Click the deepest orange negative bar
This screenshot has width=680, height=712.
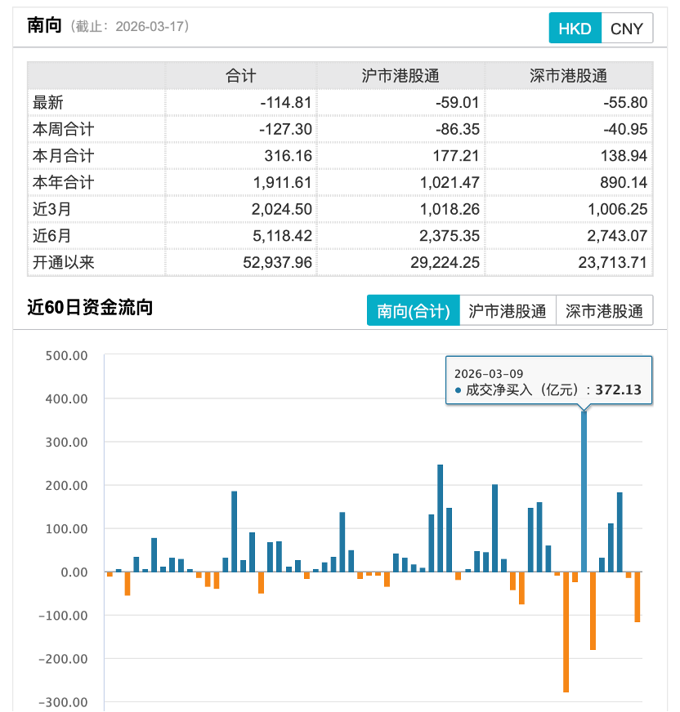(566, 633)
